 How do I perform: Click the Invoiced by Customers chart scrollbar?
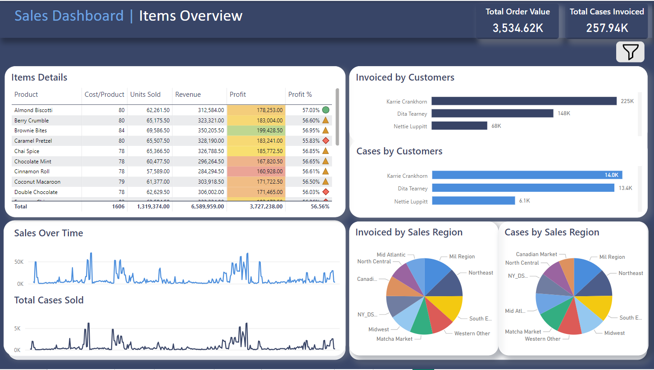[x=640, y=114]
